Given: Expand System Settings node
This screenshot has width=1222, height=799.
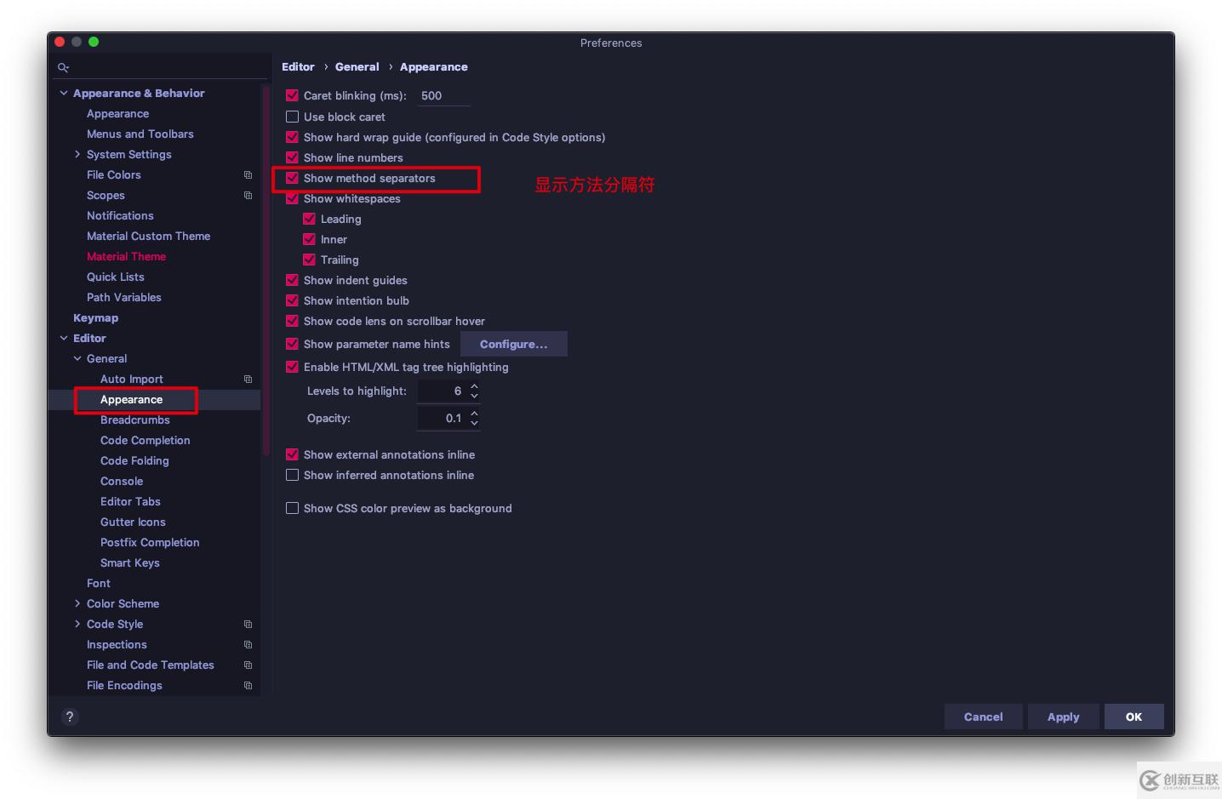Looking at the screenshot, I should coord(77,154).
